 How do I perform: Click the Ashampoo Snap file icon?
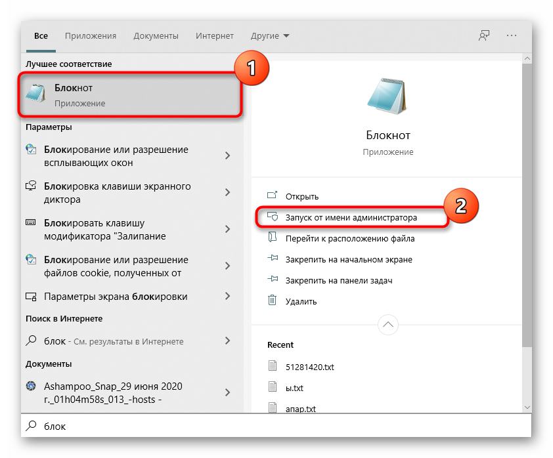31,386
